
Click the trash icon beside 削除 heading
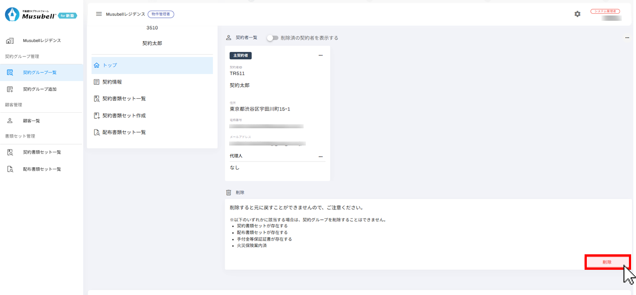tap(229, 192)
